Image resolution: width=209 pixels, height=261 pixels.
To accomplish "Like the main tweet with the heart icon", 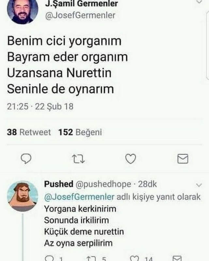I will 131,159.
